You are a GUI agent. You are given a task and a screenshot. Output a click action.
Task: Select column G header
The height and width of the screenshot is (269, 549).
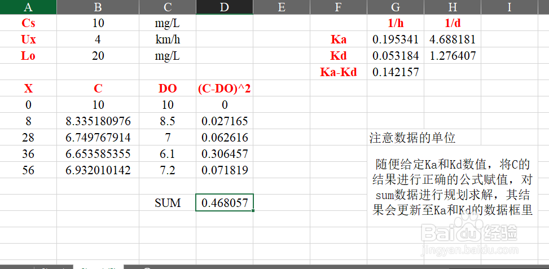click(396, 7)
